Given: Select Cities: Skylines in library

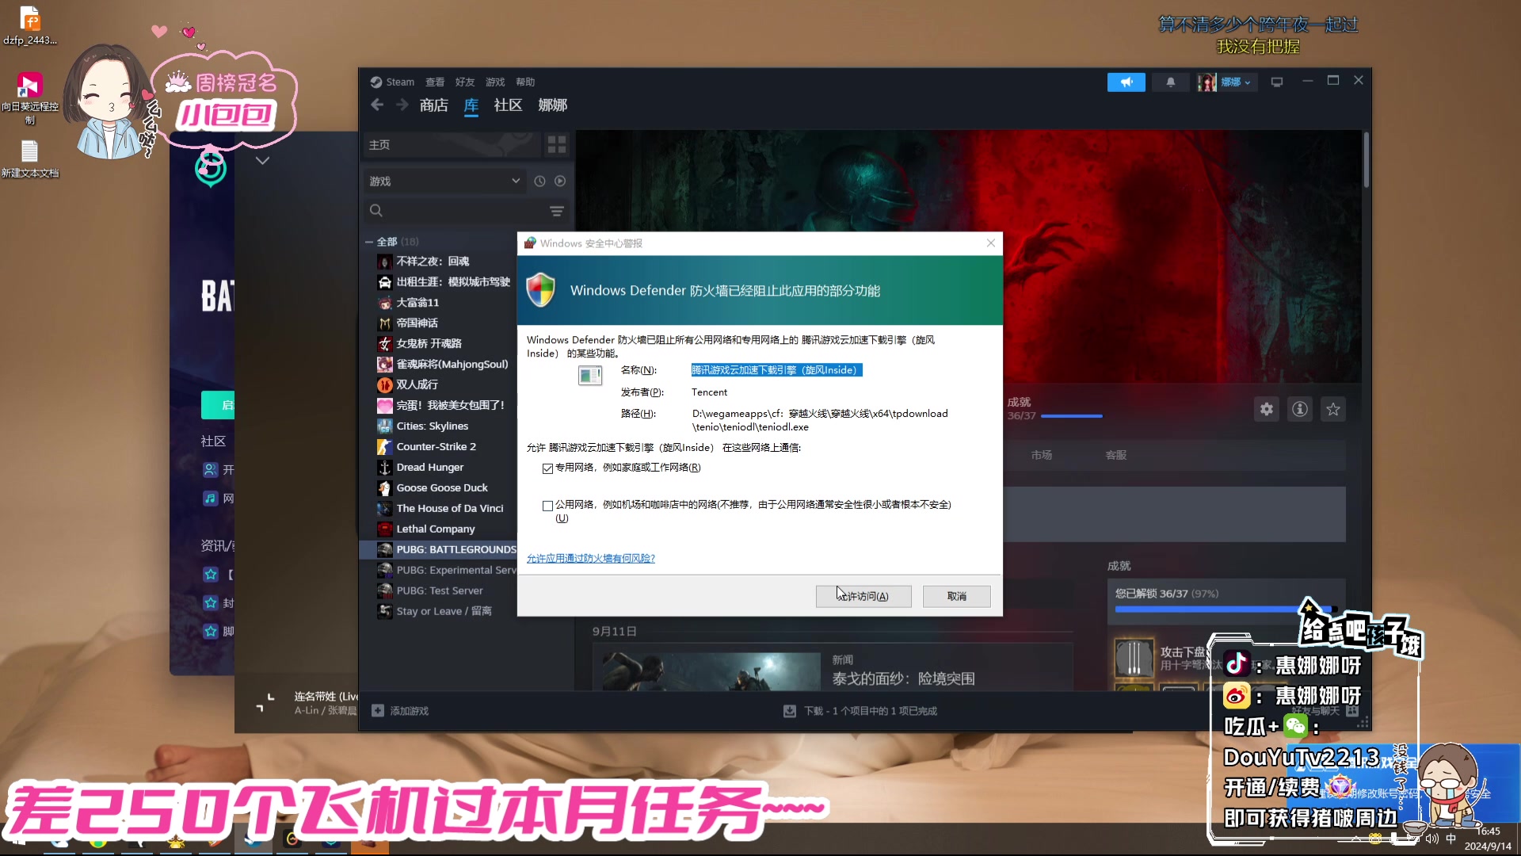Looking at the screenshot, I should pos(432,426).
